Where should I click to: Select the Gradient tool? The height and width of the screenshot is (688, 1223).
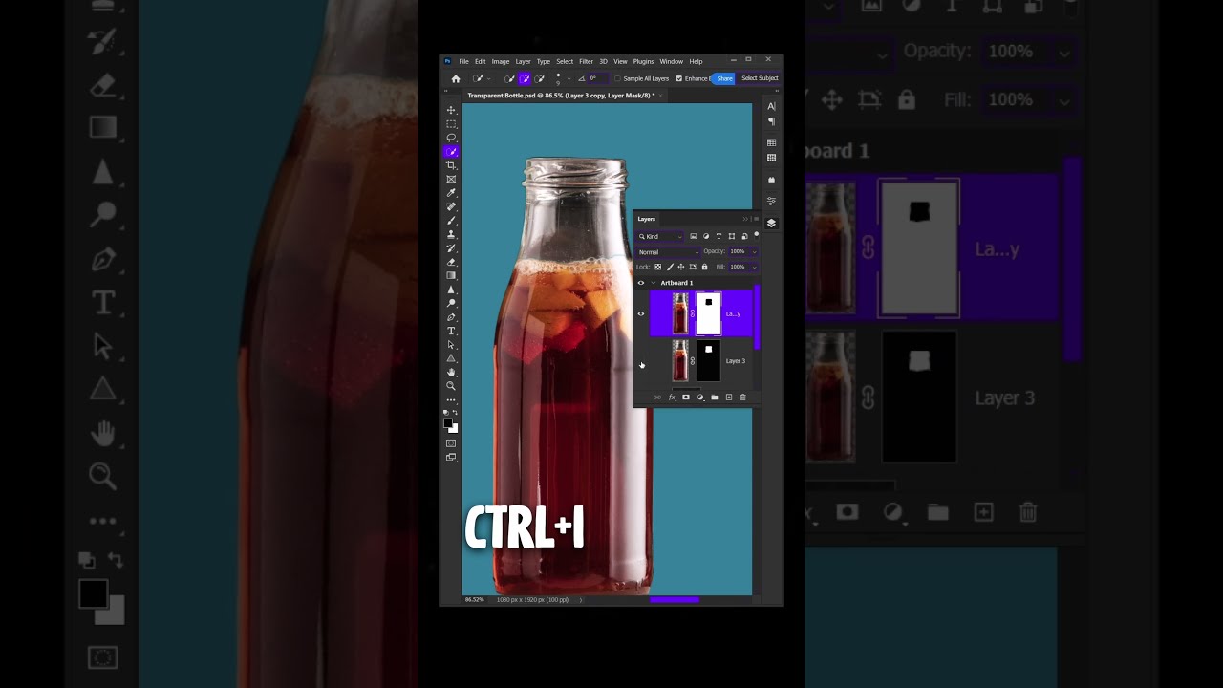point(451,275)
